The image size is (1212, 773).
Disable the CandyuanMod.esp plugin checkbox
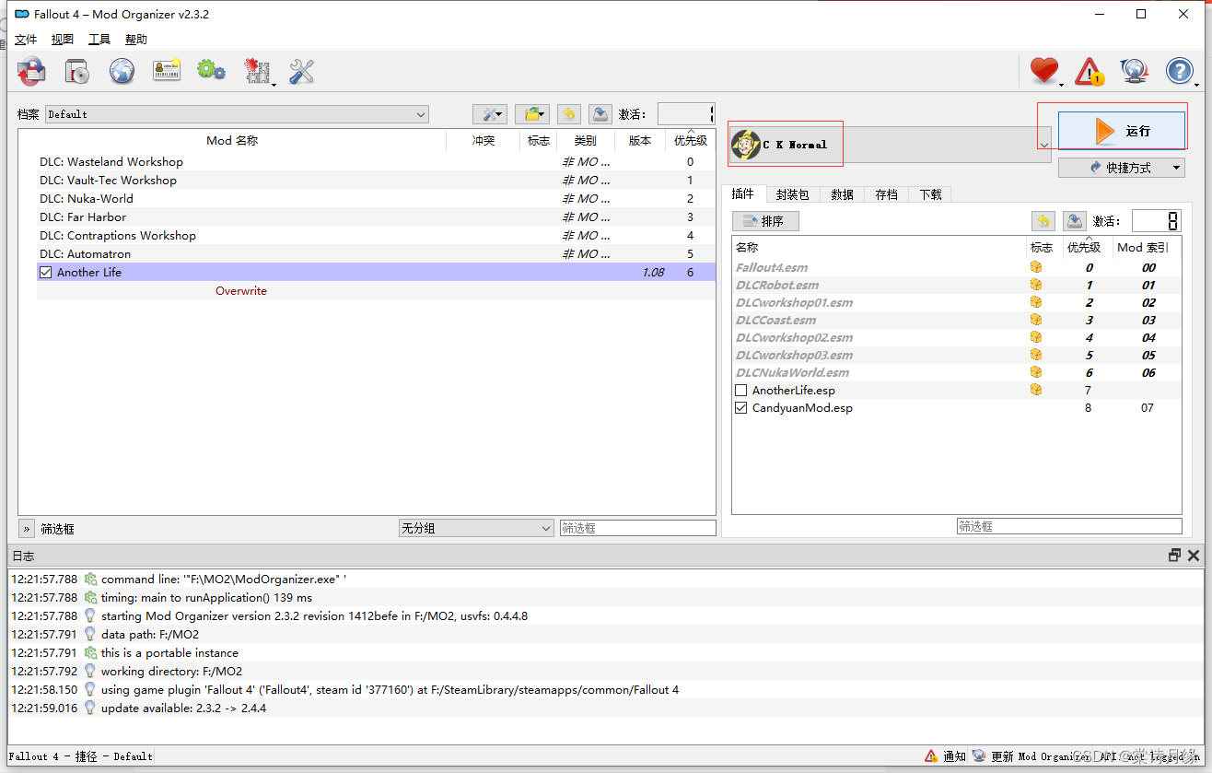click(x=741, y=408)
